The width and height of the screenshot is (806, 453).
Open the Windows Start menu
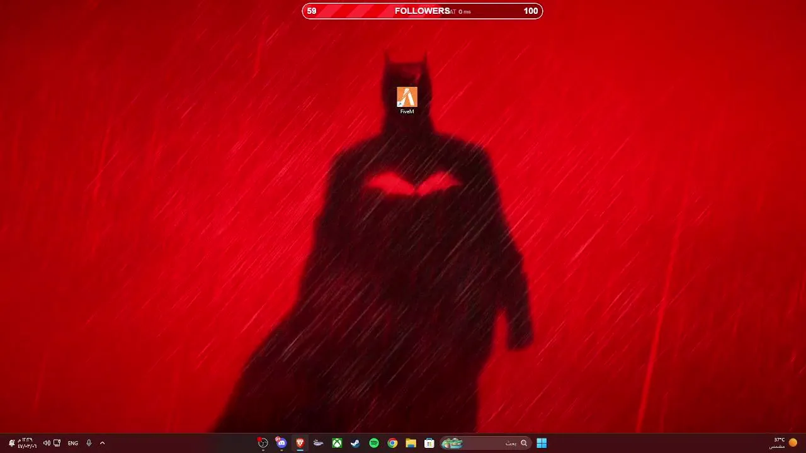542,443
